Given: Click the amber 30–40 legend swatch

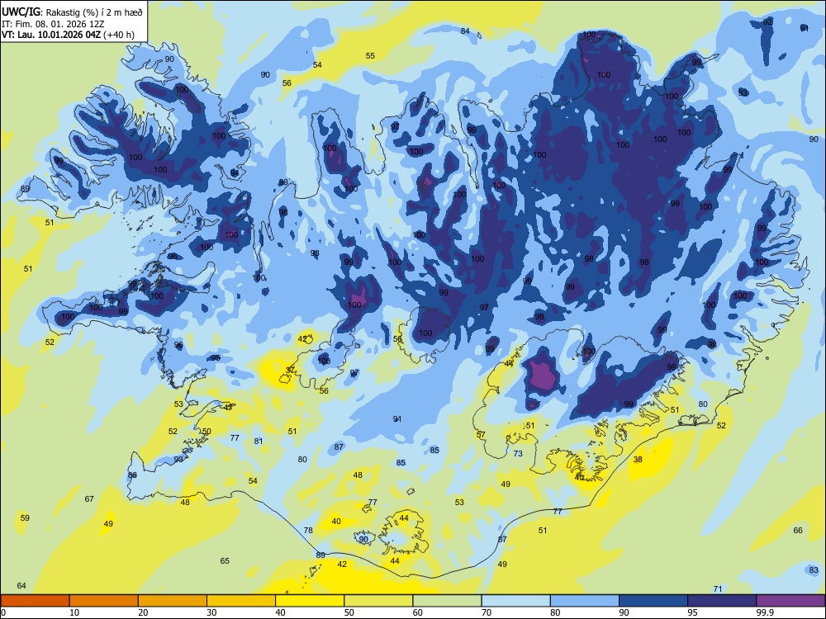Looking at the screenshot, I should 241,601.
